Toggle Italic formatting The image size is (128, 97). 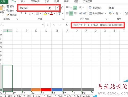[x=26, y=13]
